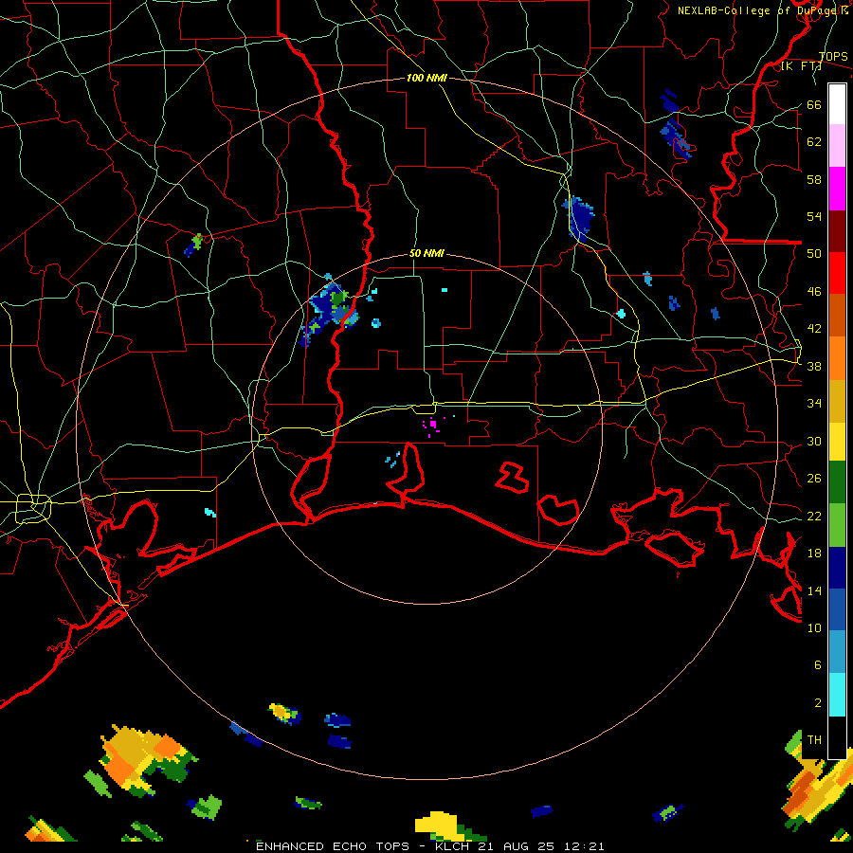
Task: Click the 'NEXLAB-College of DuPage' credit text
Action: [x=759, y=10]
